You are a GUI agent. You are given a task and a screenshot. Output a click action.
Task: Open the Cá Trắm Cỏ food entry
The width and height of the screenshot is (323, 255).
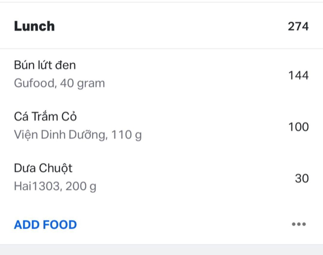(x=45, y=116)
